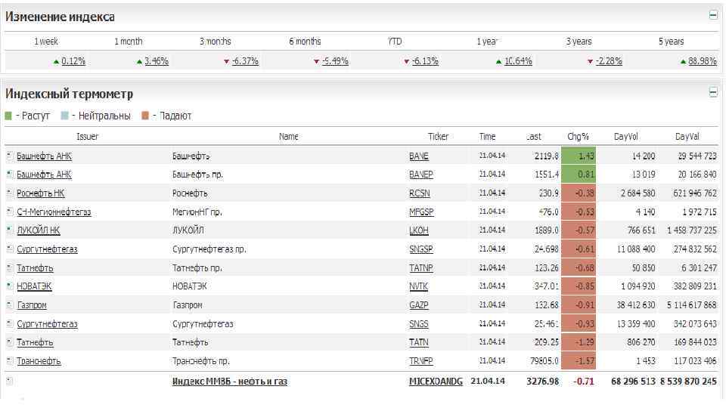This screenshot has height=408, width=726.
Task: Click the Last price 3276.98 value
Action: [x=543, y=381]
